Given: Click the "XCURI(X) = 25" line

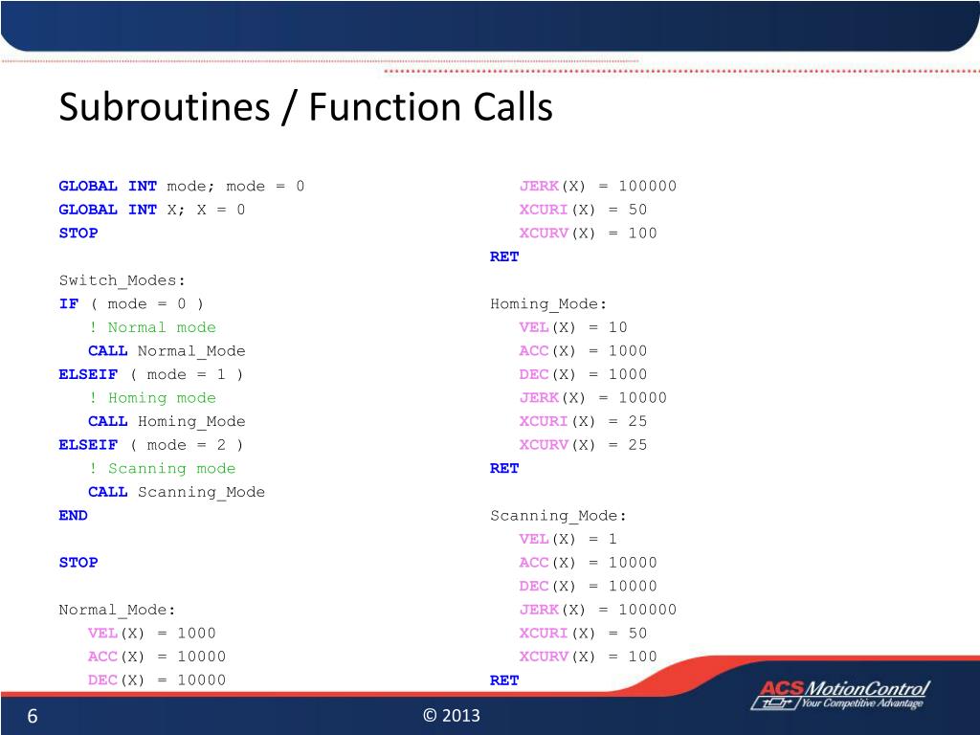Looking at the screenshot, I should [583, 422].
